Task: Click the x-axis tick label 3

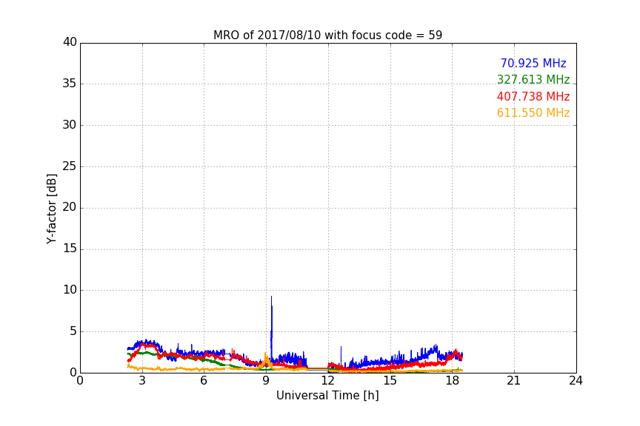Action: tap(142, 381)
